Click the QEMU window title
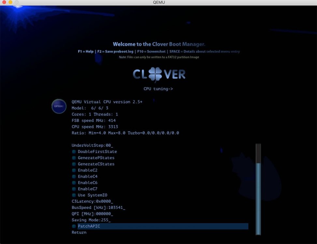 (159, 2)
